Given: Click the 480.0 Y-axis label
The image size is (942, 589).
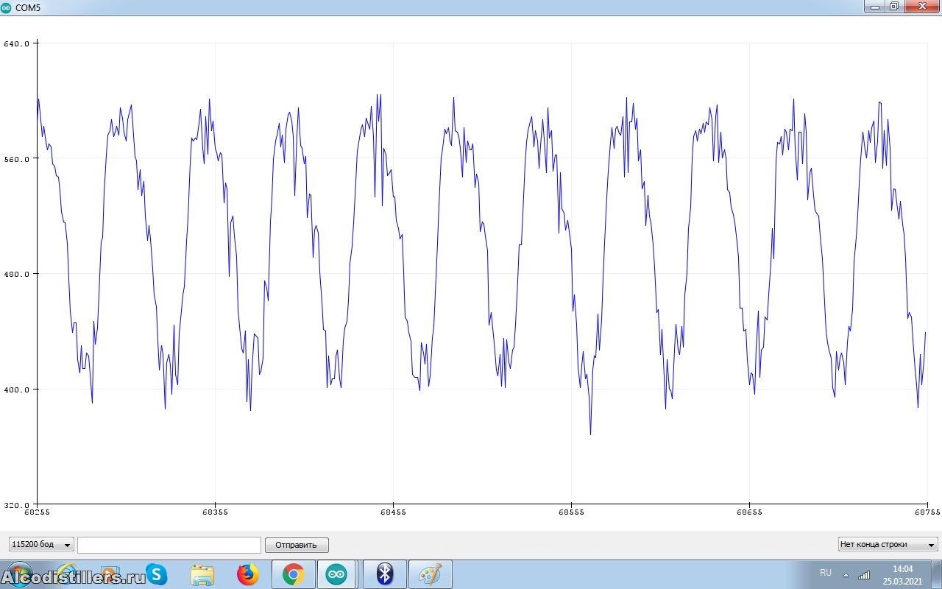Looking at the screenshot, I should pos(16,274).
